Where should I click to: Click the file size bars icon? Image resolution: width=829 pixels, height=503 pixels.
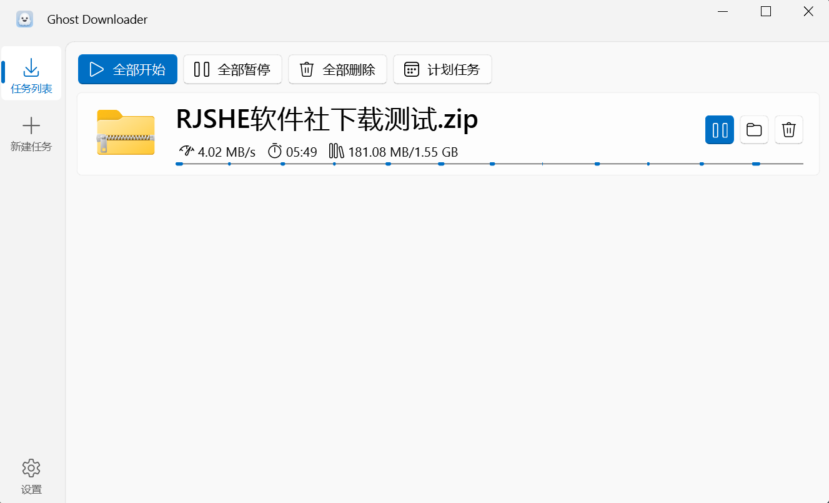(335, 150)
